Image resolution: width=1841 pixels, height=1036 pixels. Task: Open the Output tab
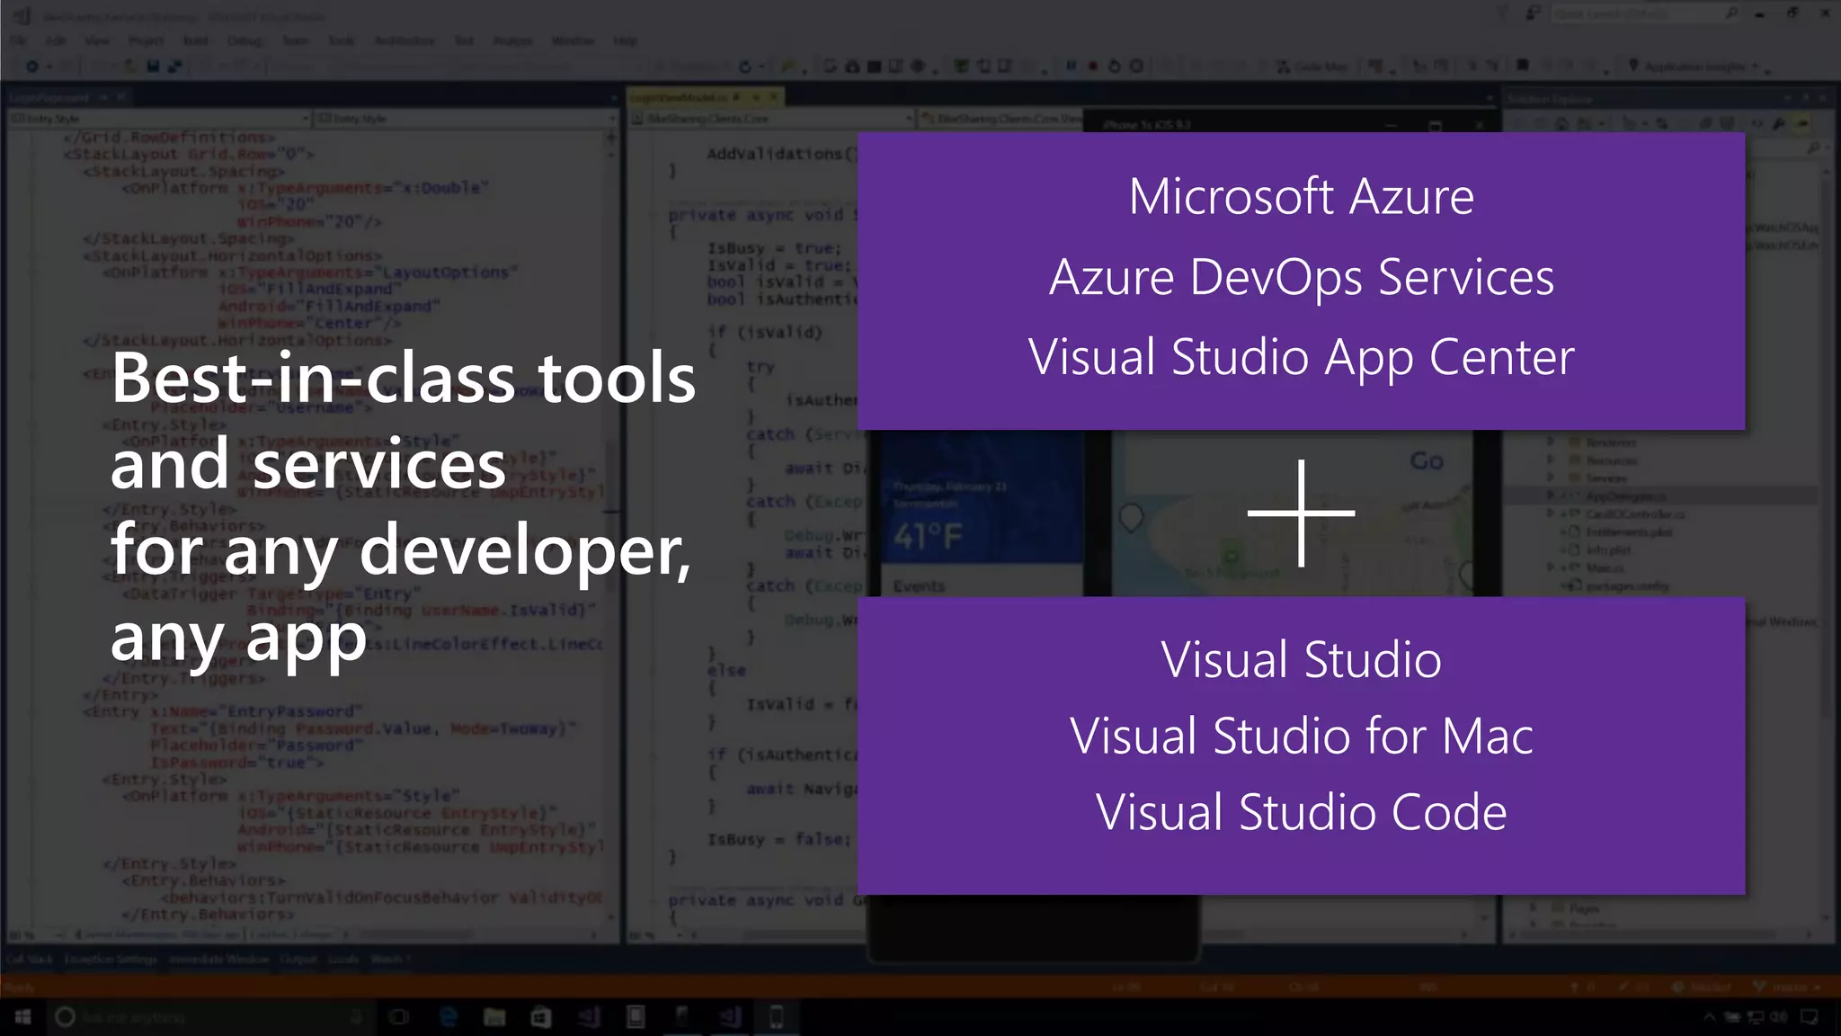point(298,959)
